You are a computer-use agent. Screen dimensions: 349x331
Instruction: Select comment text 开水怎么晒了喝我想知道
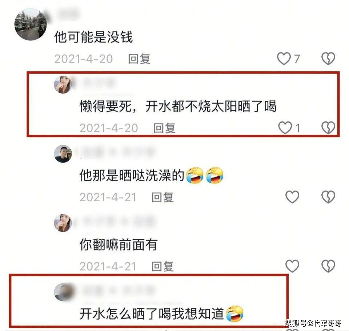(152, 314)
